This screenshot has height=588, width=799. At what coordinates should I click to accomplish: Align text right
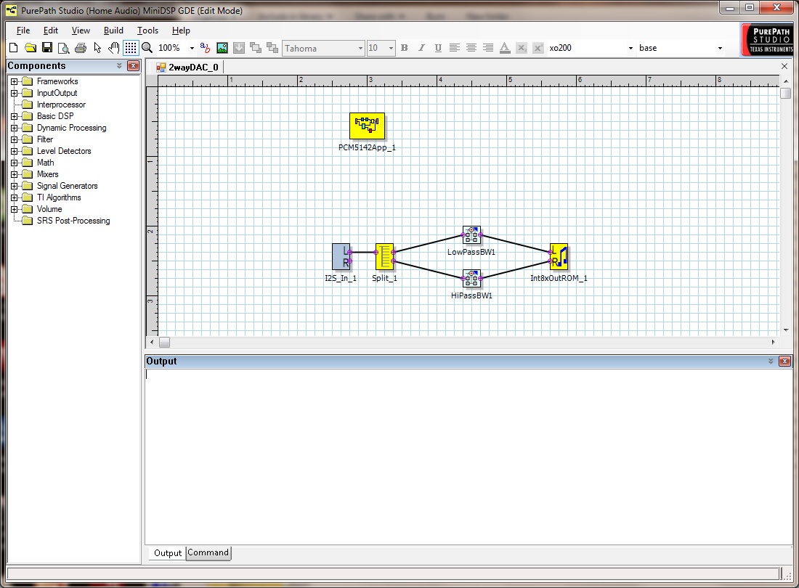click(488, 48)
